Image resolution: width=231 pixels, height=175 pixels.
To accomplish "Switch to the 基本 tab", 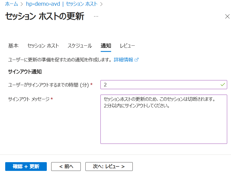I will [13, 46].
